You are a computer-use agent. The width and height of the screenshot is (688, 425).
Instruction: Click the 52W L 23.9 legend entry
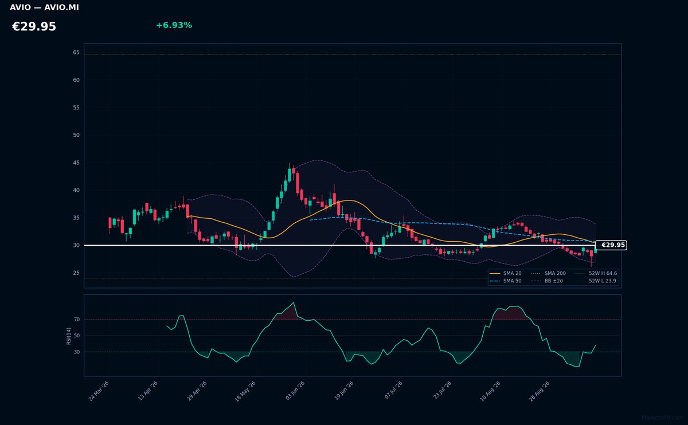tap(596, 281)
